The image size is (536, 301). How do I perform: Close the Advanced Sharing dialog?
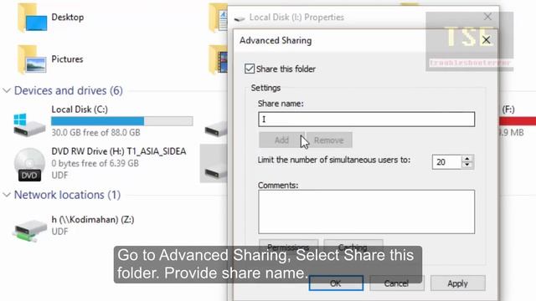click(486, 40)
